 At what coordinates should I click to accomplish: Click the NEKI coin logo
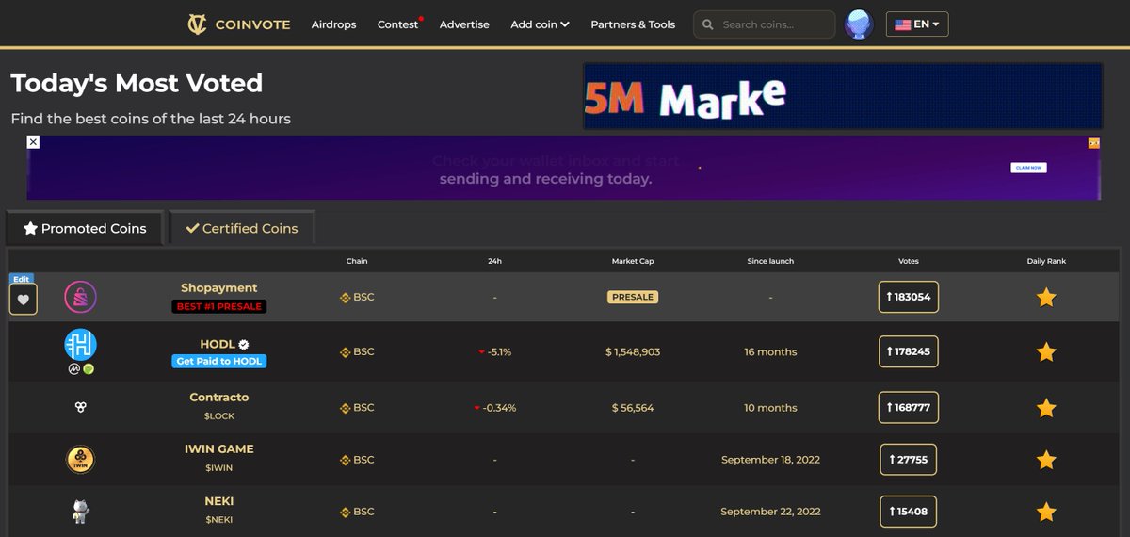pyautogui.click(x=80, y=512)
